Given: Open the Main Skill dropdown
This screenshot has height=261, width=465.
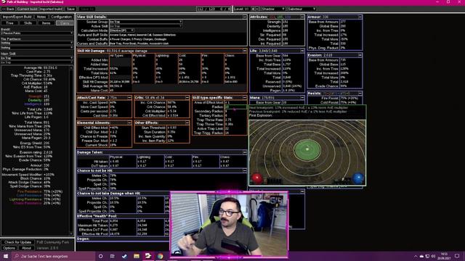Looking at the screenshot, I should click(x=37, y=58).
